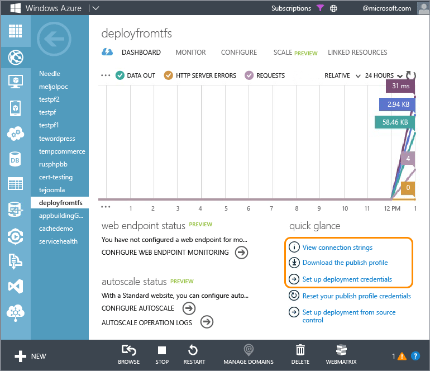Open the Mobile Services phone icon
430x371 pixels.
pos(16,108)
